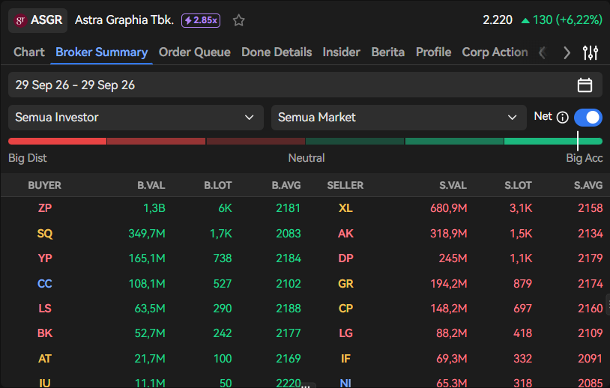Show next tabs with right chevron
Screen dimensions: 610x388
coord(567,52)
